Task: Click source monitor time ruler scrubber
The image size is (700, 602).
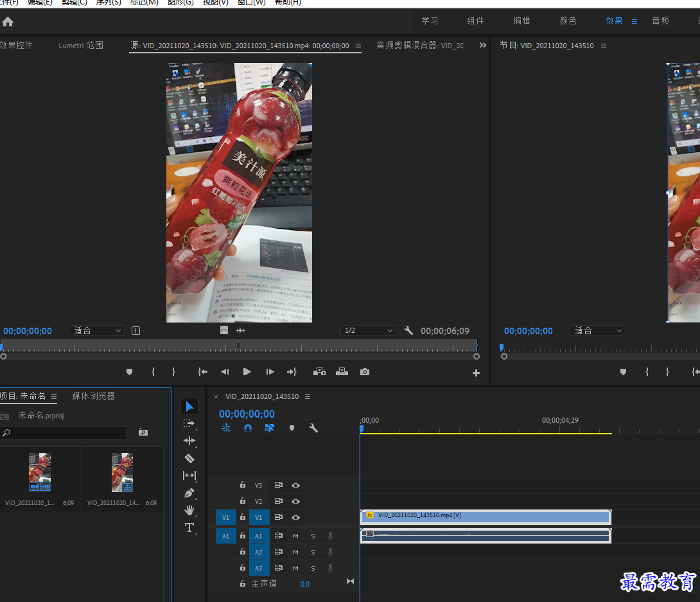Action: (240, 346)
